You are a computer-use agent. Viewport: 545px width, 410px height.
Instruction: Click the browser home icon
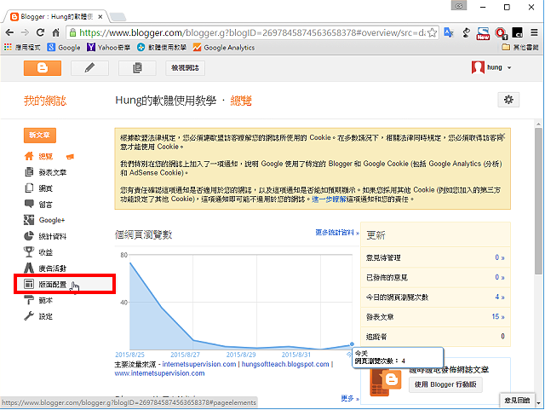pyautogui.click(x=55, y=32)
